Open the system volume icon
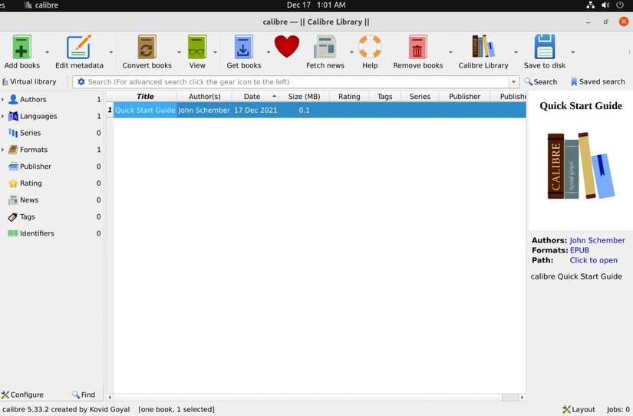 [605, 5]
